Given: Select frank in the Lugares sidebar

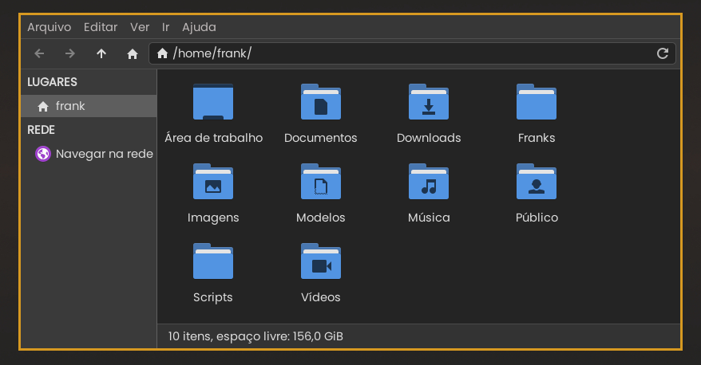Looking at the screenshot, I should coord(70,106).
